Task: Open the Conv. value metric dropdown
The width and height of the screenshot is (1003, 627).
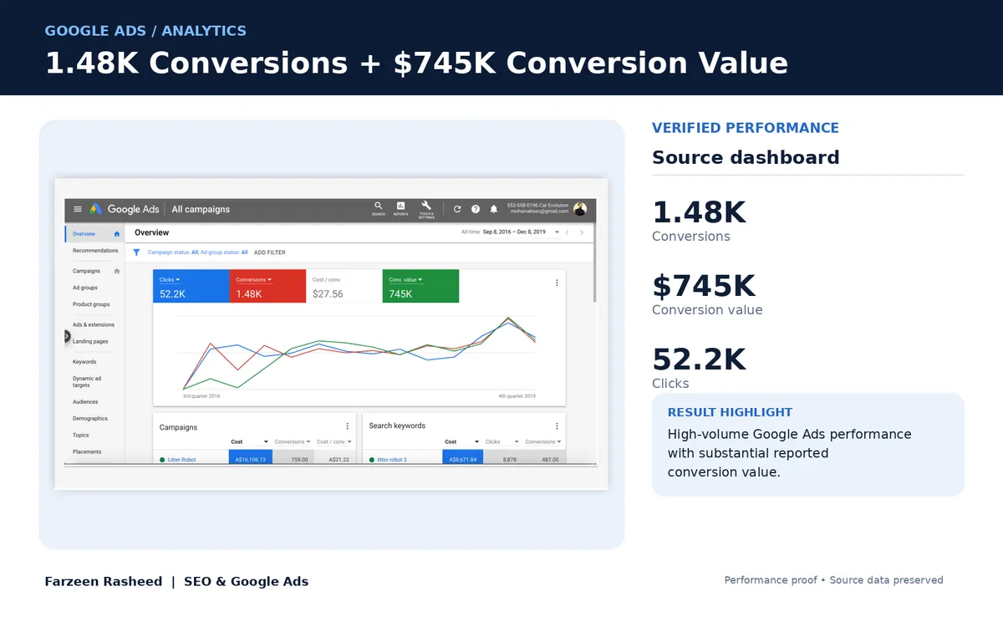Action: point(405,279)
